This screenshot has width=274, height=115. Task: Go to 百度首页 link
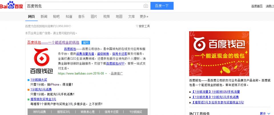[257, 6]
